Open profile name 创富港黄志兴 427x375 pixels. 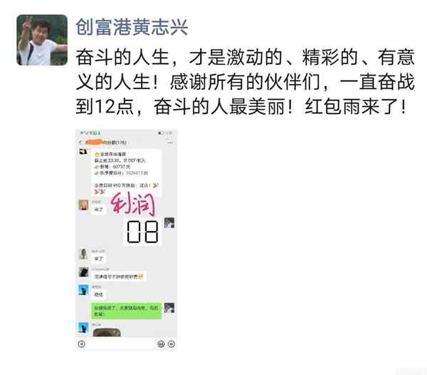click(132, 27)
